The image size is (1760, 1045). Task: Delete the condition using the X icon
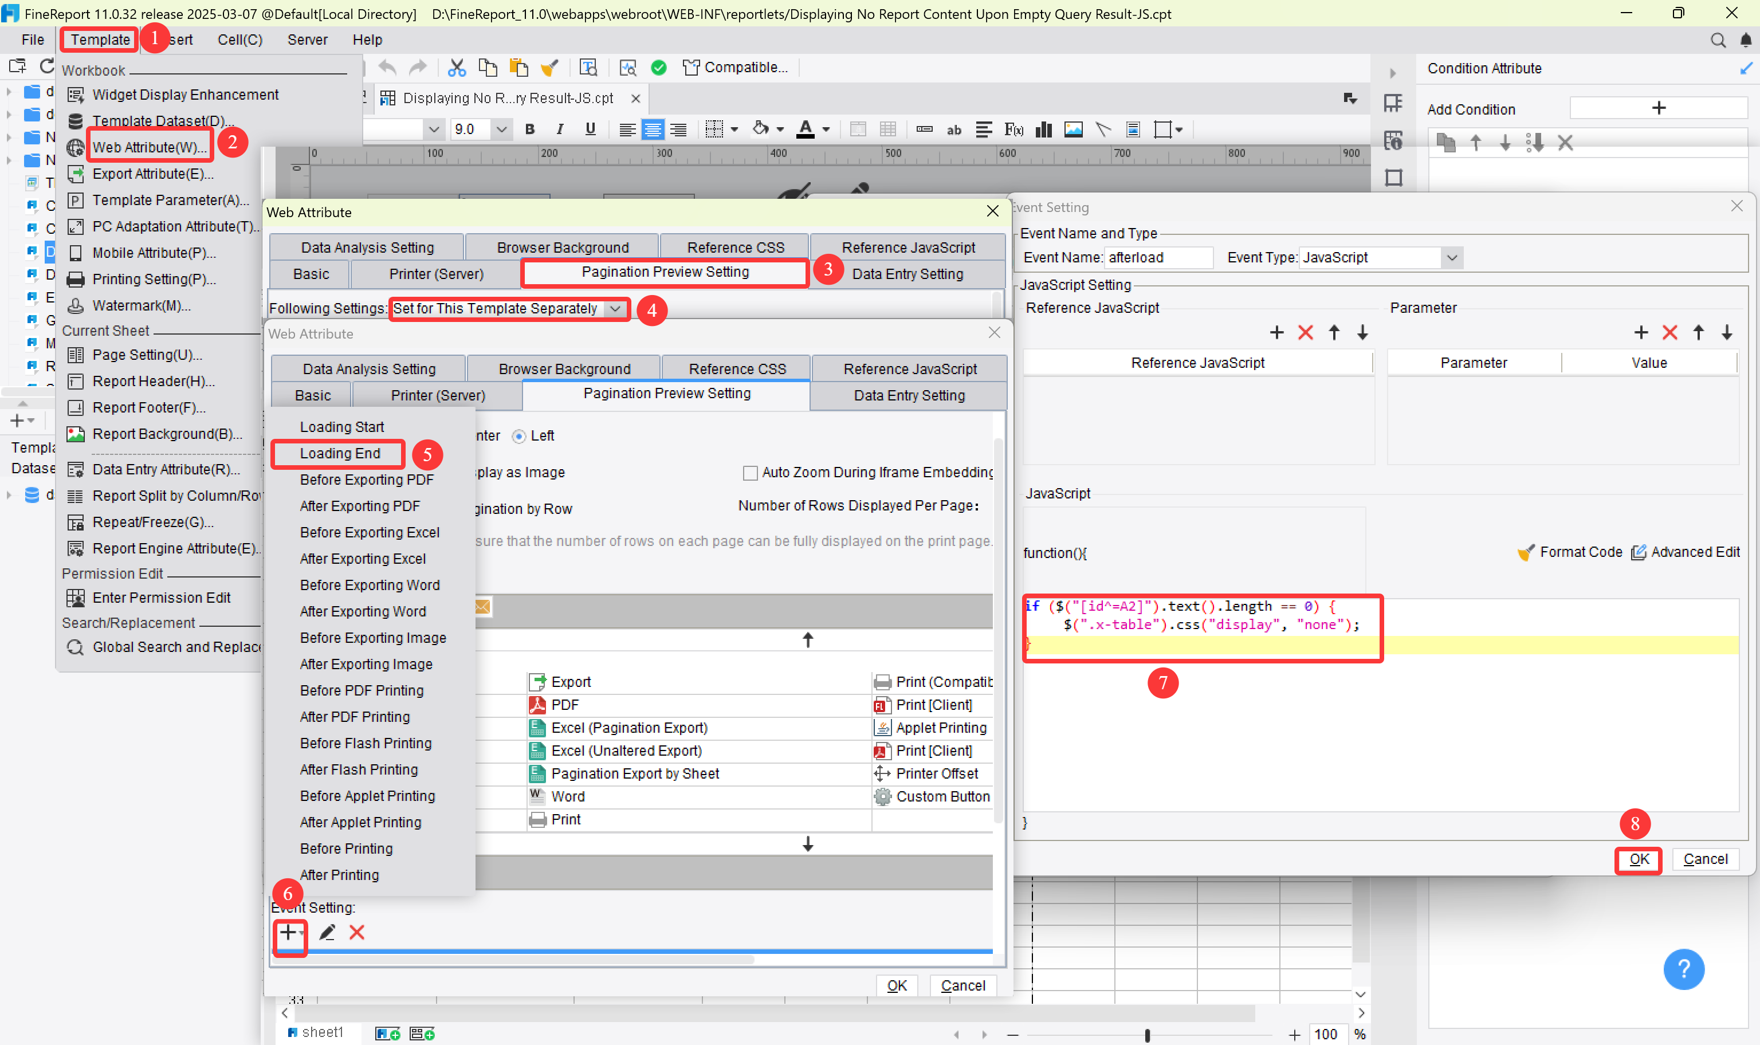point(1566,142)
